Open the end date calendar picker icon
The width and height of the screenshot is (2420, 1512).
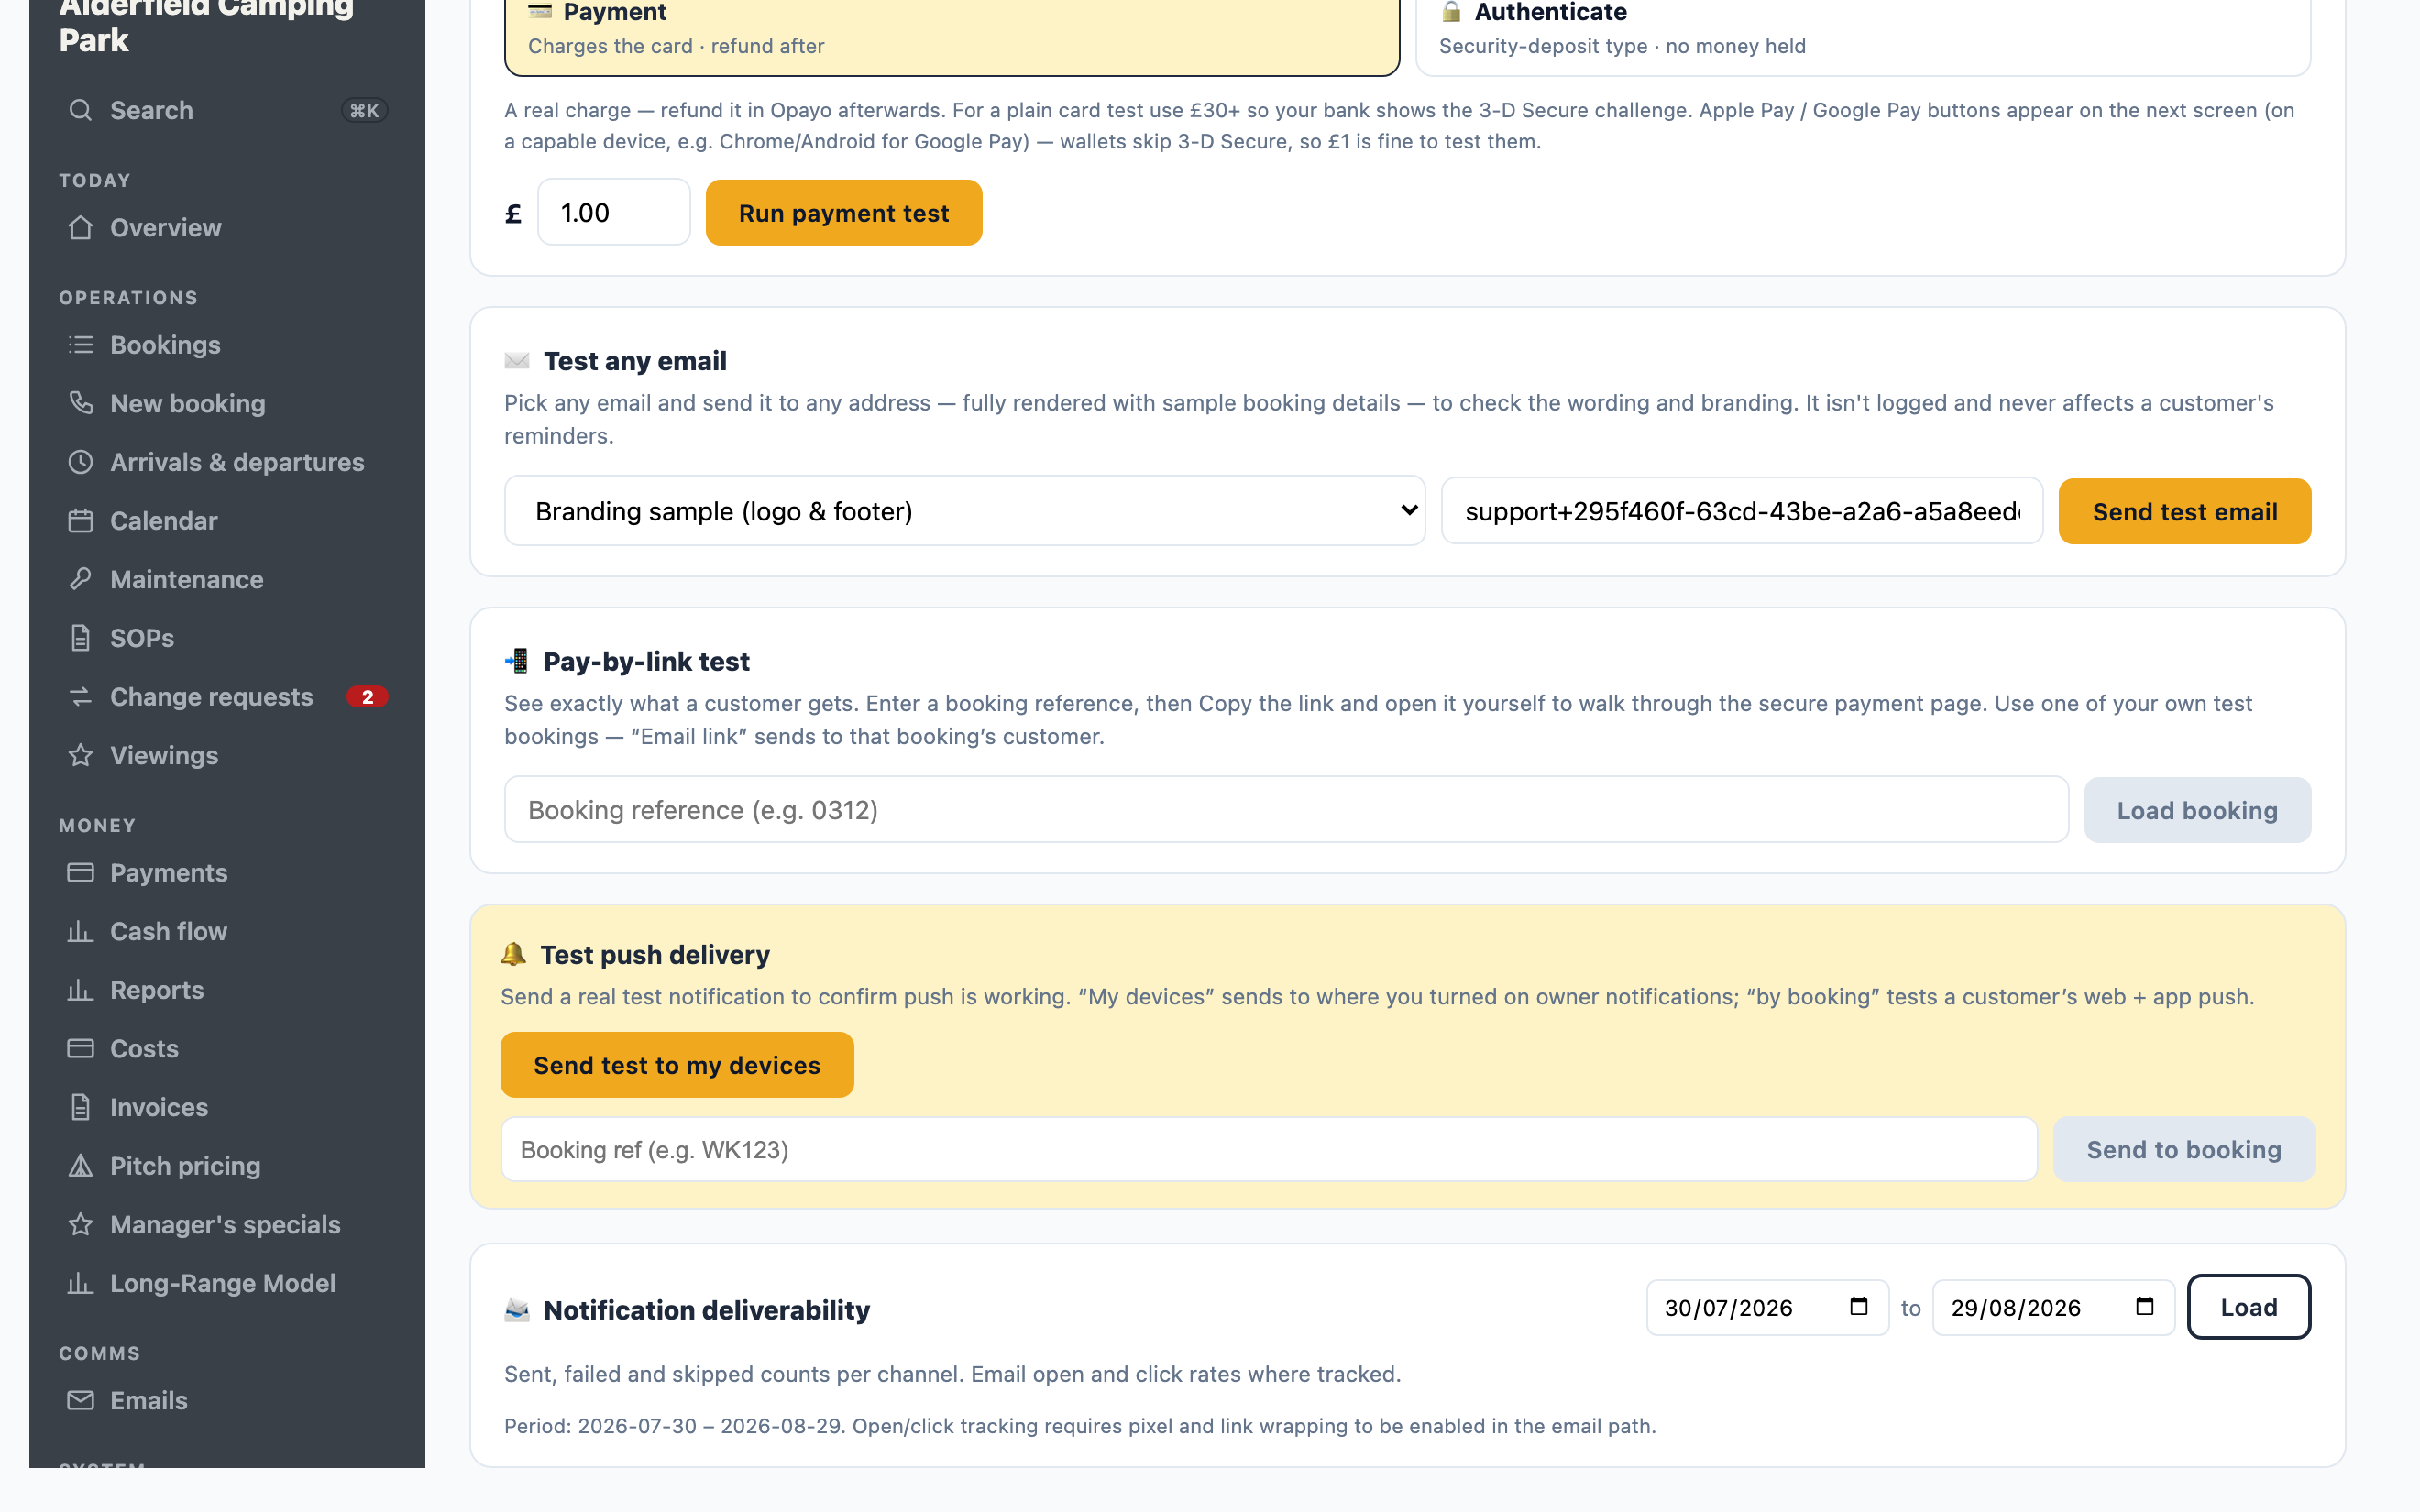point(2145,1306)
